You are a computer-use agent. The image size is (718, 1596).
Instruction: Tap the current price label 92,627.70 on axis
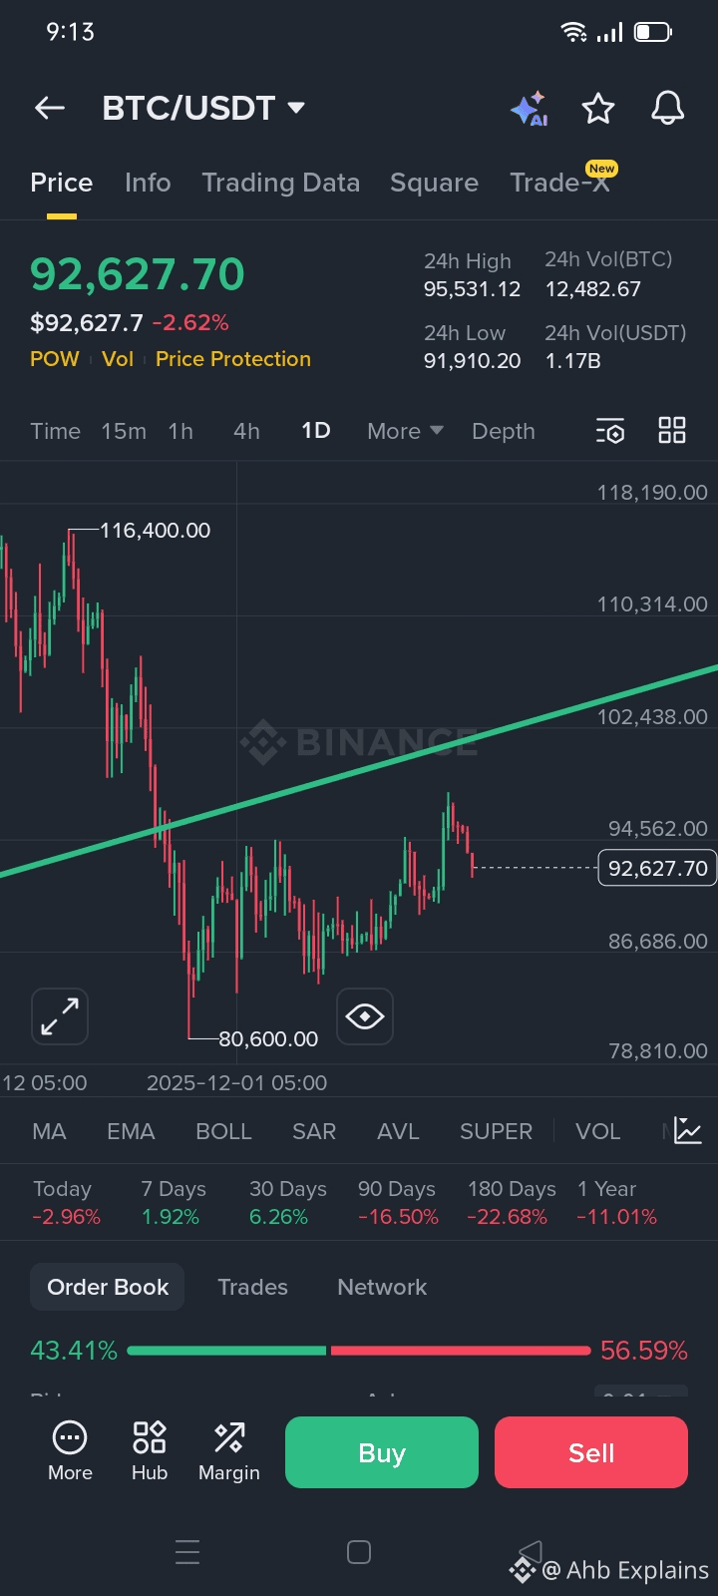[657, 868]
